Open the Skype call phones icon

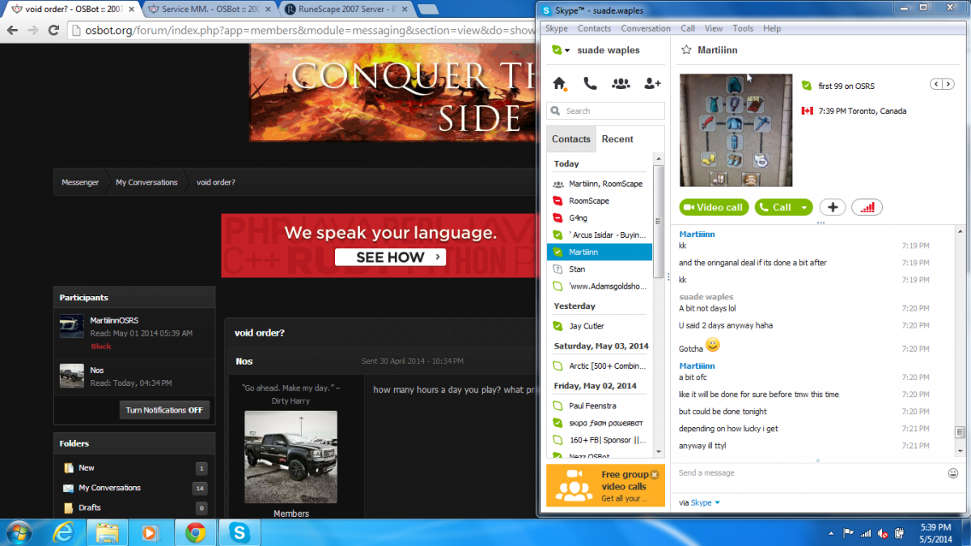click(x=590, y=83)
